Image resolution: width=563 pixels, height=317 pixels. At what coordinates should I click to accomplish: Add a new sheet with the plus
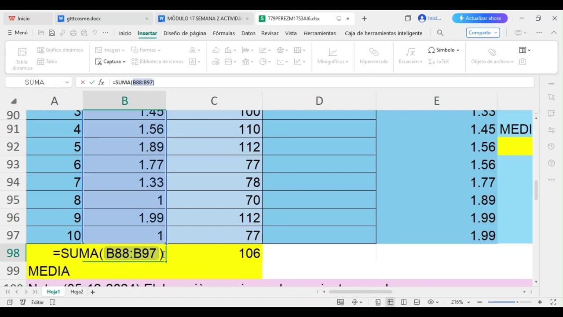pyautogui.click(x=93, y=292)
